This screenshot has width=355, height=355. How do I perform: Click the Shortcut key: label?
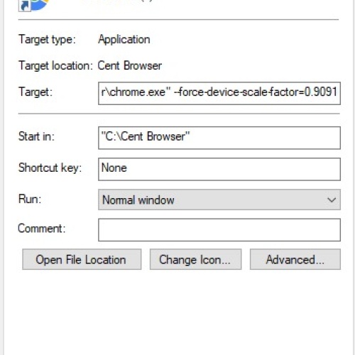(x=50, y=168)
